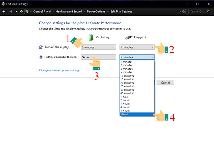Click the Power Options address bar icon
This screenshot has height=155, width=214.
pos(27,12)
